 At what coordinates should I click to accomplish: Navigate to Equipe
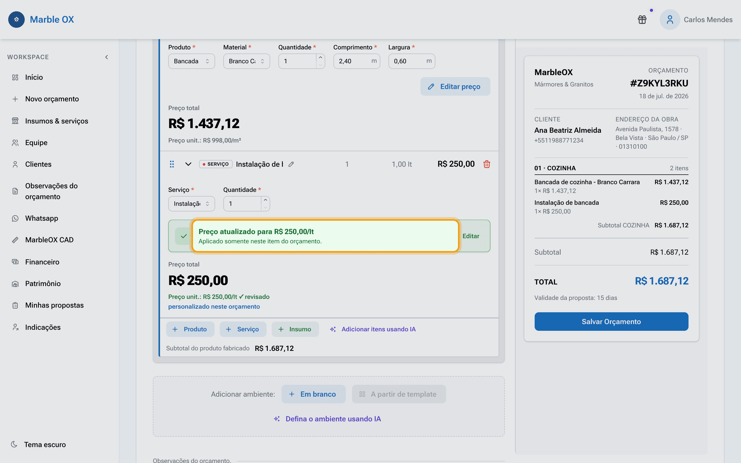click(x=36, y=143)
